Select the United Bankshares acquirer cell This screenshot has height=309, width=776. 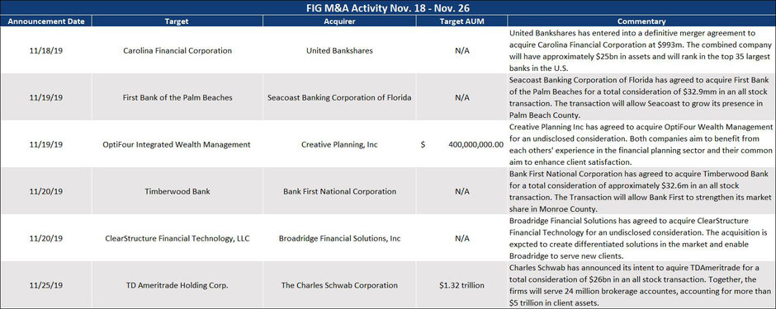[x=339, y=50]
